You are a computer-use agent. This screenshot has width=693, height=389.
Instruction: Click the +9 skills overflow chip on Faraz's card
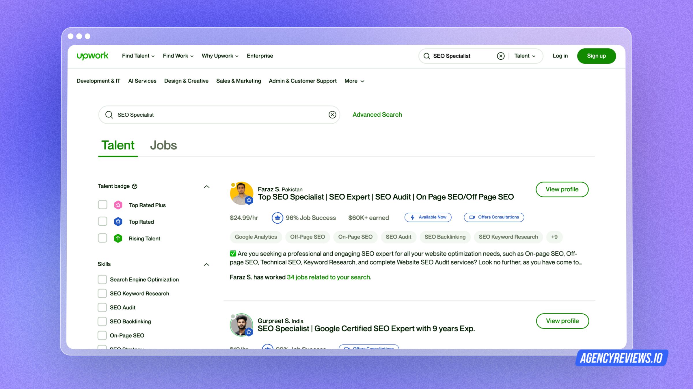[x=554, y=237]
